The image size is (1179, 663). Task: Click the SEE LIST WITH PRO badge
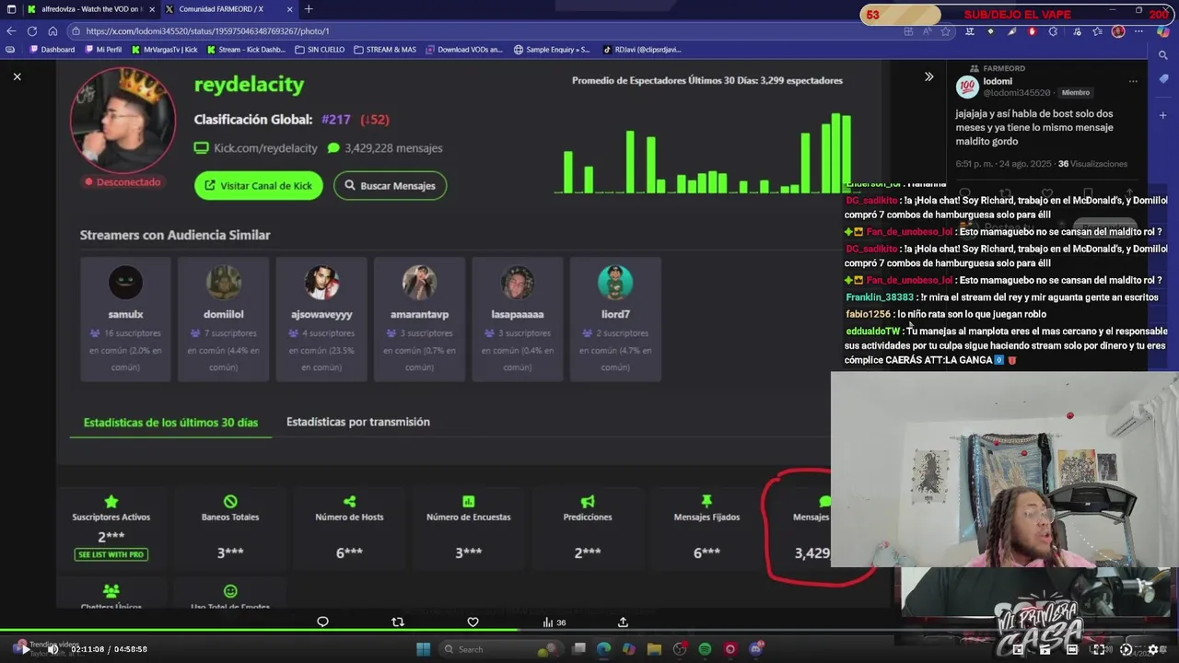tap(111, 554)
